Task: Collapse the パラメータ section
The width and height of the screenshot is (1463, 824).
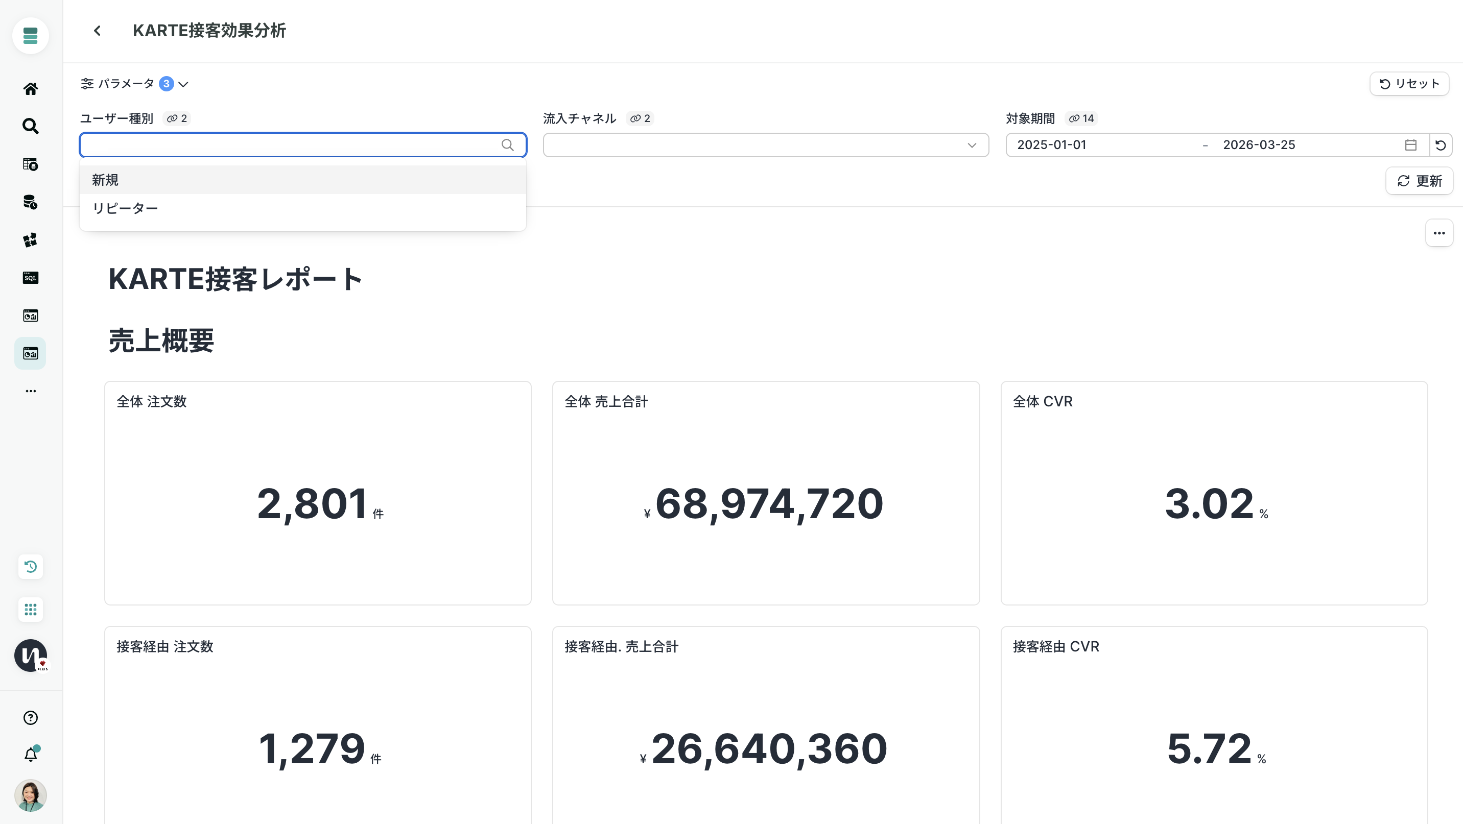Action: (134, 84)
